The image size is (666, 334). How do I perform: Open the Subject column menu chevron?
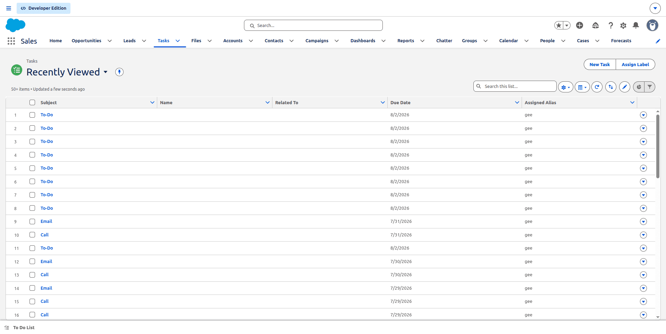pyautogui.click(x=152, y=102)
